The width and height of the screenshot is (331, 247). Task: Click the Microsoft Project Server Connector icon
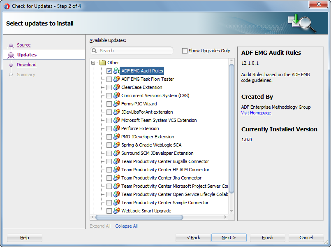click(x=116, y=186)
